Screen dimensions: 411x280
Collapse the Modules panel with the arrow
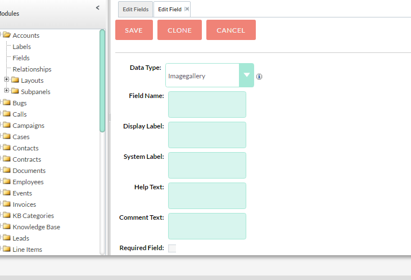click(x=98, y=8)
